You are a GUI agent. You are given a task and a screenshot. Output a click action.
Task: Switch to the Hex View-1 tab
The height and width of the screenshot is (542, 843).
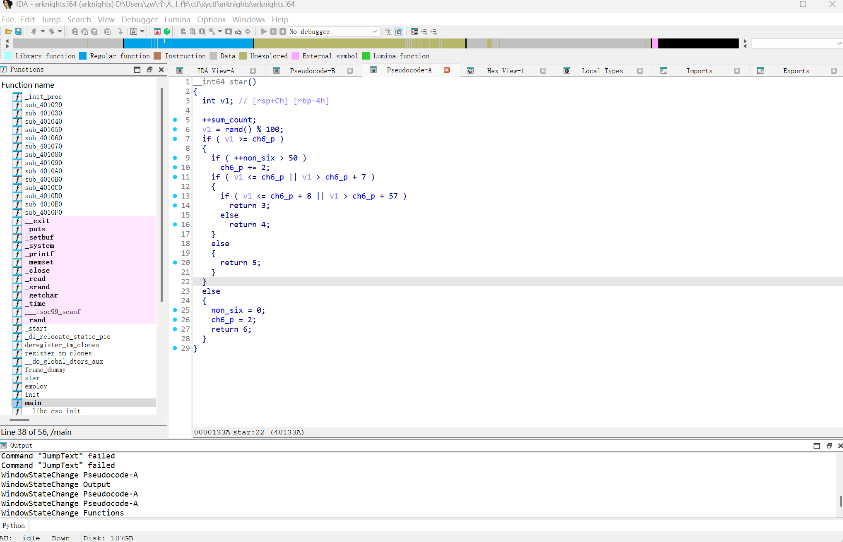click(x=505, y=70)
